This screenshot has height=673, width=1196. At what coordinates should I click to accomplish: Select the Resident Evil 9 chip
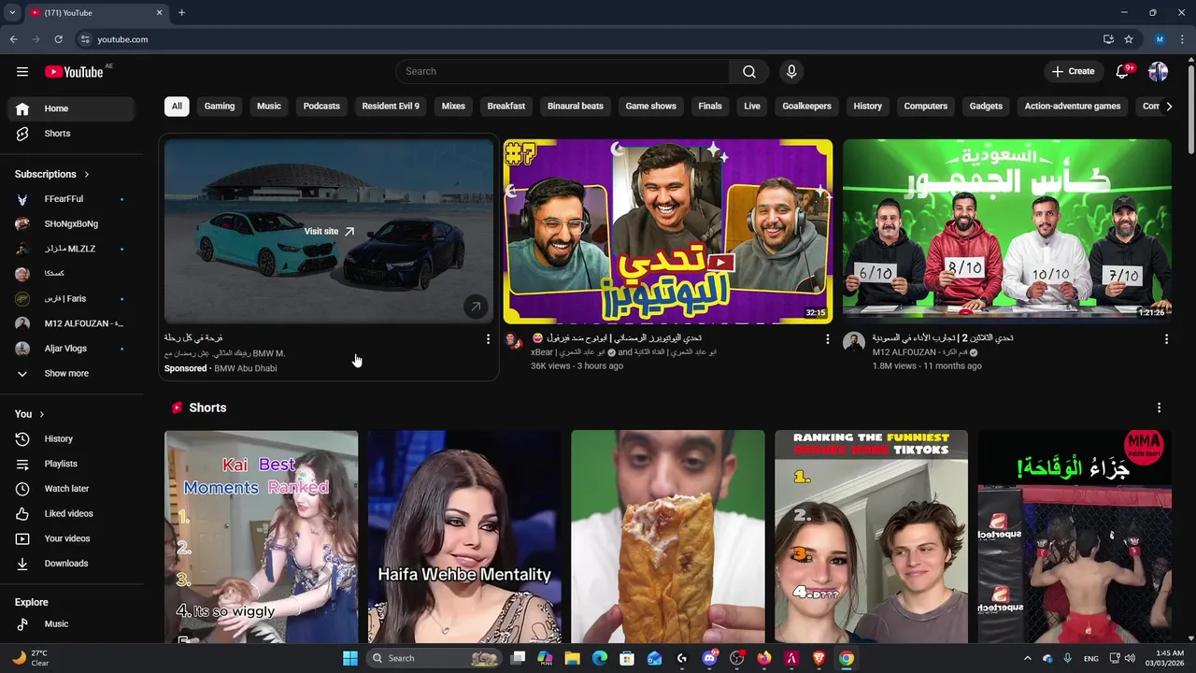[391, 107]
